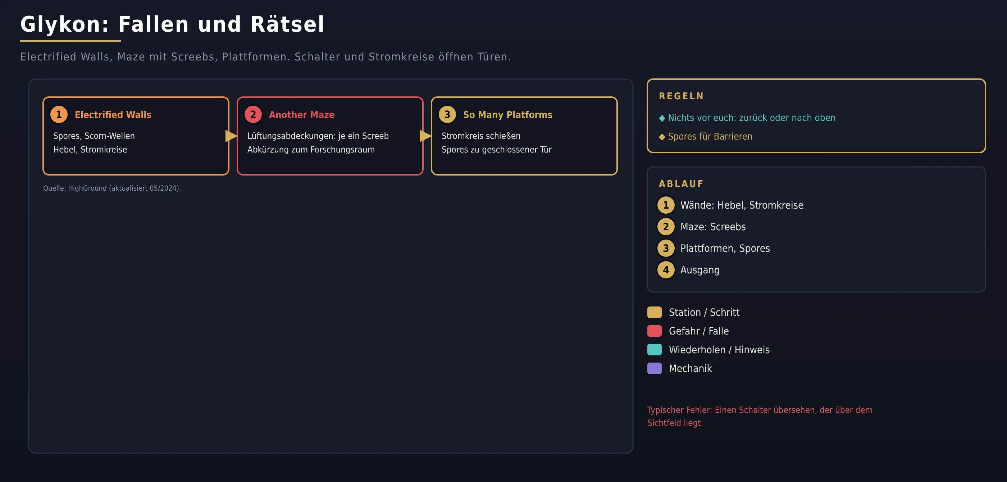Click the step text 'Plattformen, Spores'
Screen dimensions: 1007x482
pyautogui.click(x=725, y=249)
